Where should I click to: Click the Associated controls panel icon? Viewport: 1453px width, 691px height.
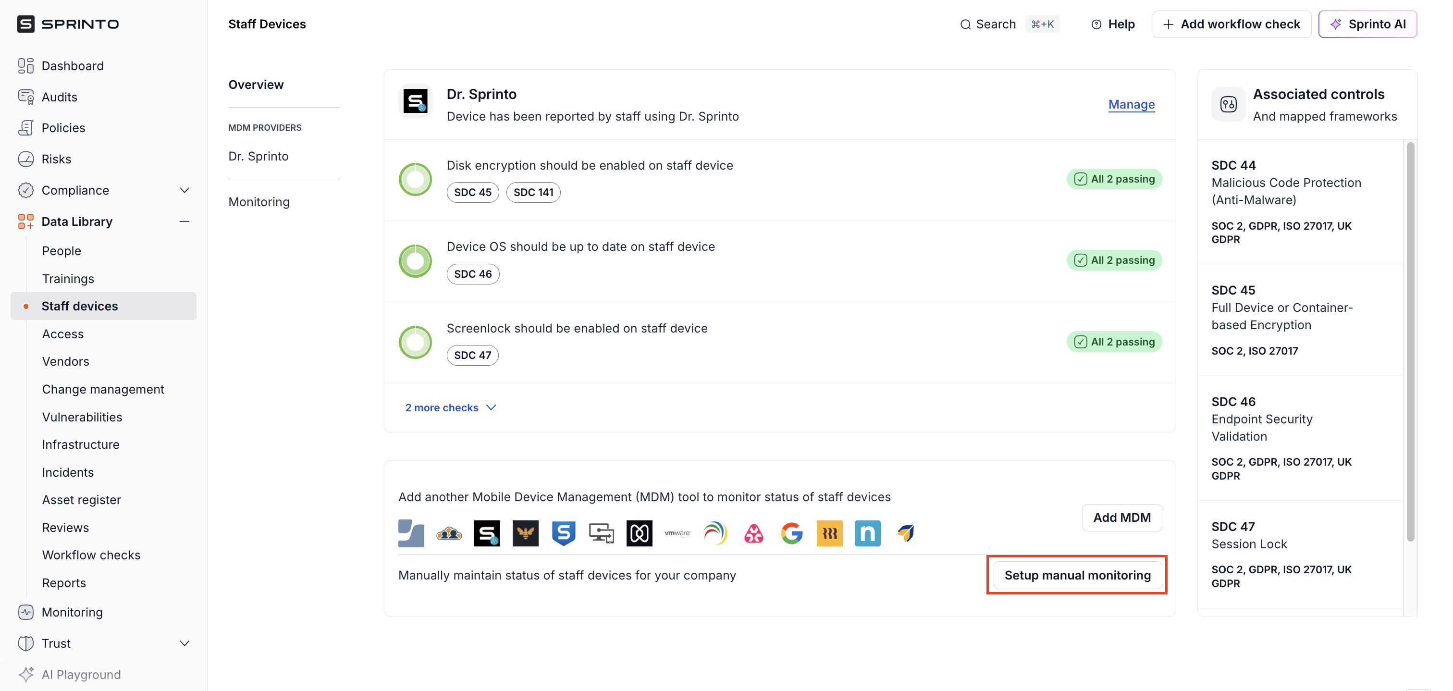(x=1228, y=104)
